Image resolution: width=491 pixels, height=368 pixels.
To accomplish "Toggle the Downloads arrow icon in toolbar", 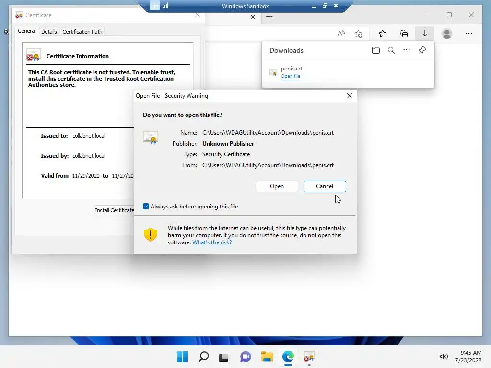I will 425,34.
